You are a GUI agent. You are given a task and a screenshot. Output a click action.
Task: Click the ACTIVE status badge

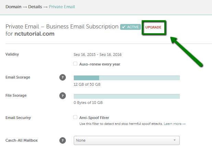pos(130,27)
